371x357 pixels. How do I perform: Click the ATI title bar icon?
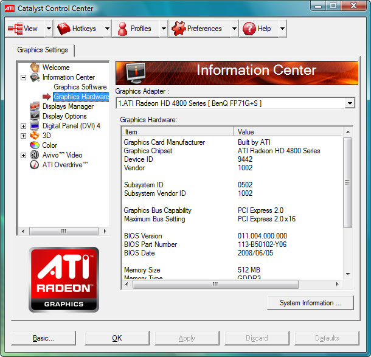10,9
